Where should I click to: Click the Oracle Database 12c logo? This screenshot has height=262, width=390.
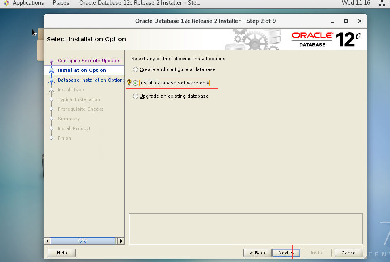(326, 40)
